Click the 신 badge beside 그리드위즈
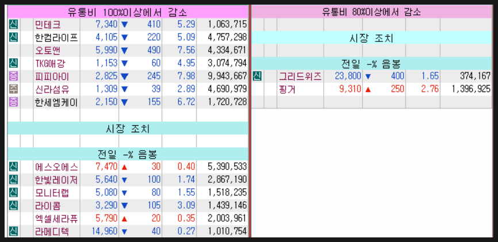 pos(257,76)
